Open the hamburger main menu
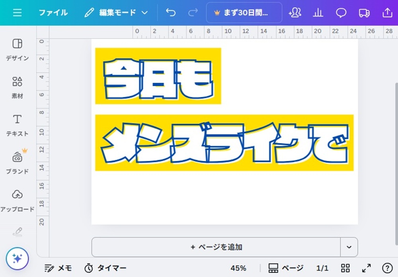Image resolution: width=398 pixels, height=277 pixels. coord(17,13)
